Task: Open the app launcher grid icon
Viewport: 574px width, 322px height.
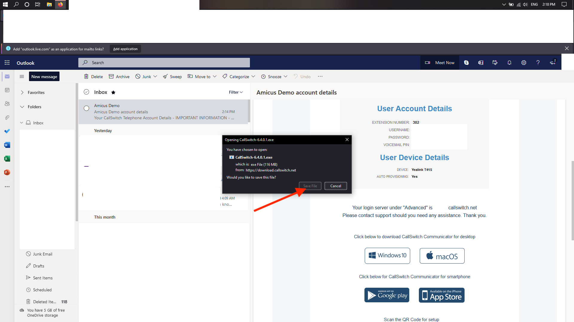Action: point(7,63)
